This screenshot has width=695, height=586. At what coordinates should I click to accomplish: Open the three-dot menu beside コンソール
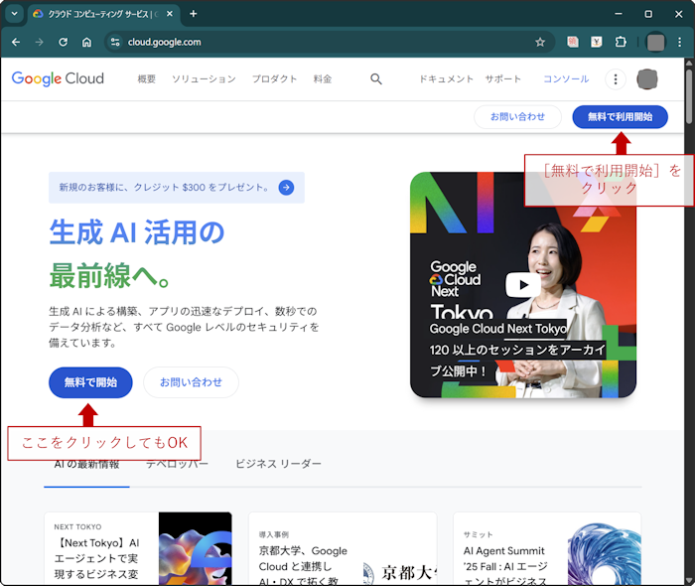[615, 79]
